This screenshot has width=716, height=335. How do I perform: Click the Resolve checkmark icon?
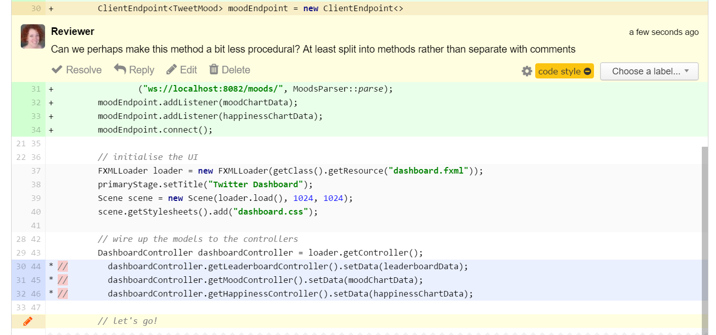tap(57, 70)
